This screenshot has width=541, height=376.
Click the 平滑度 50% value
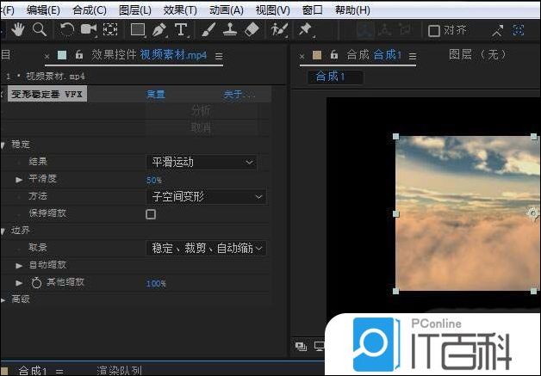pos(154,180)
